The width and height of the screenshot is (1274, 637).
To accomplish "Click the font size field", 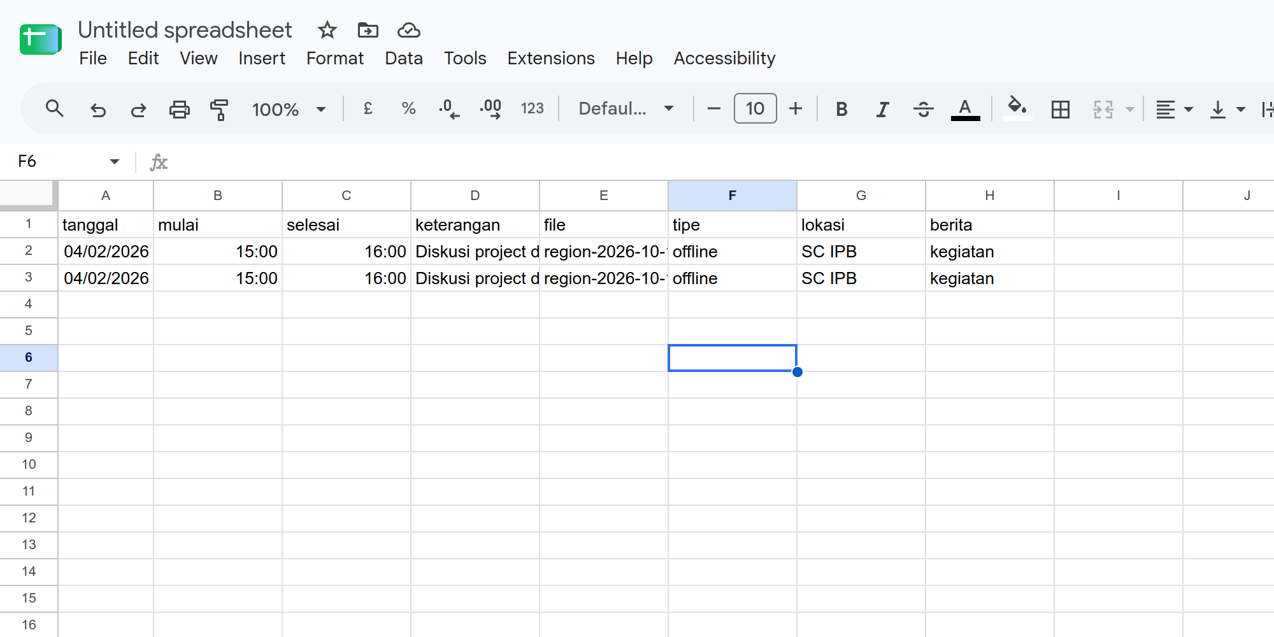I will coord(755,109).
